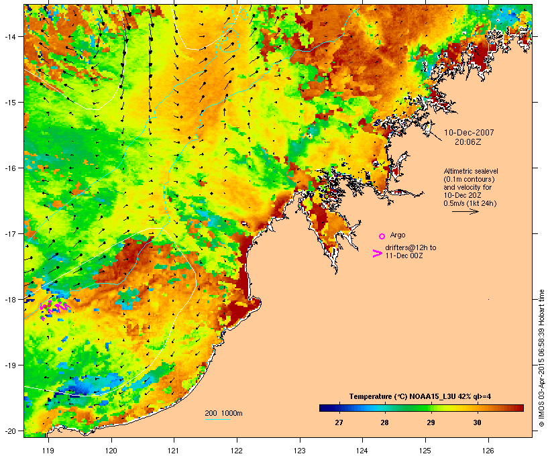Click the 'Altimetric sealevel' caption text
550x456 pixels.
[x=471, y=171]
